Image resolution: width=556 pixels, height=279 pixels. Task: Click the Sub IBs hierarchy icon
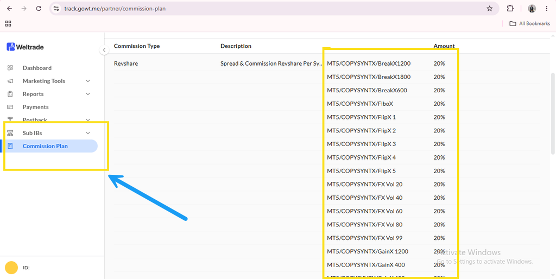pos(10,133)
